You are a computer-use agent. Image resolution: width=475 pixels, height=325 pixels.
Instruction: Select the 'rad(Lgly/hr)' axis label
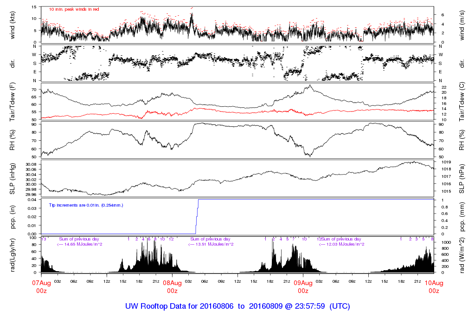13,255
